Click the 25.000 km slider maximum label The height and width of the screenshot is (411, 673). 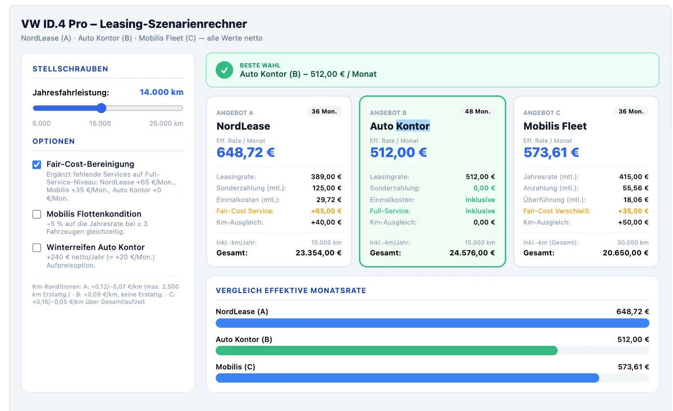coord(166,123)
